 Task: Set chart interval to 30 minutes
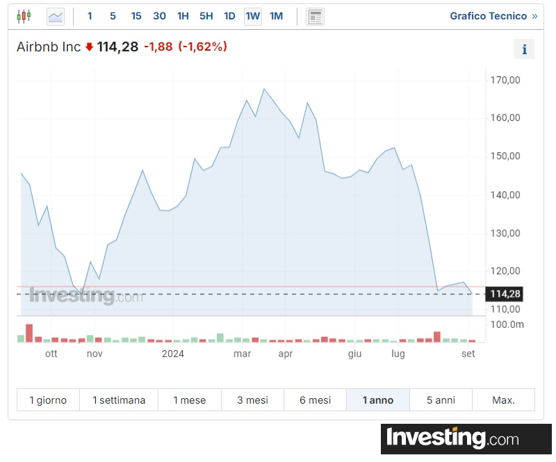click(160, 16)
